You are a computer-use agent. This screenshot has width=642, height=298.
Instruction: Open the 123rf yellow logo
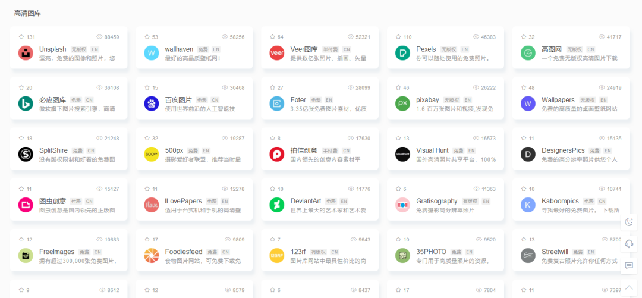[x=277, y=256]
